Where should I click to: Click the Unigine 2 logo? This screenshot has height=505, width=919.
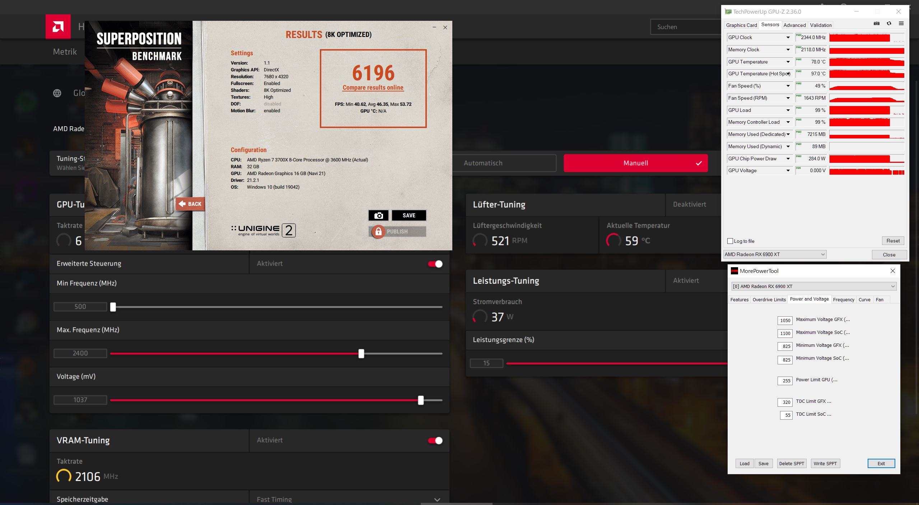click(263, 230)
